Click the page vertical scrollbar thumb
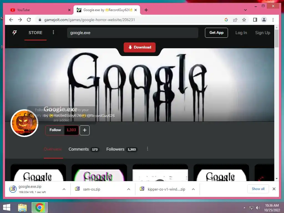This screenshot has width=284, height=213. 277,38
